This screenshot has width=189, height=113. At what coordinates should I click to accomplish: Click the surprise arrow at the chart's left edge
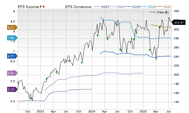pyautogui.click(x=18, y=83)
